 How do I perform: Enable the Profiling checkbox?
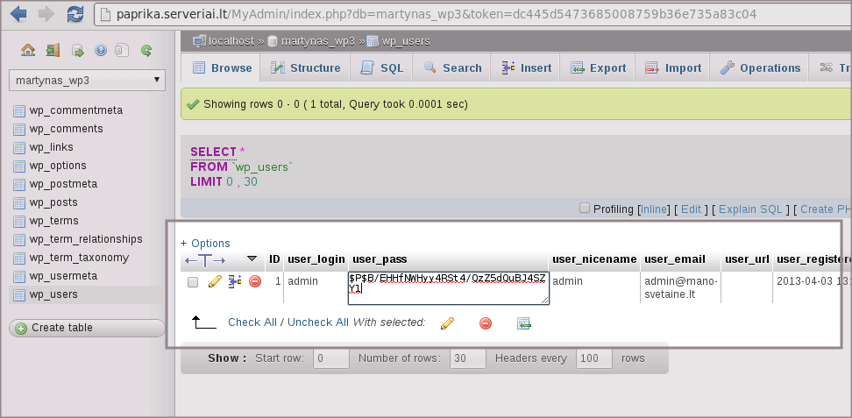pos(585,209)
